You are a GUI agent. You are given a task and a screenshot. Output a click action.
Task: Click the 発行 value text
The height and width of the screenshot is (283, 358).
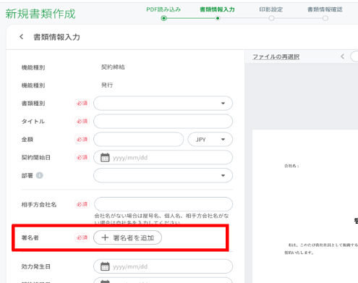pyautogui.click(x=107, y=85)
